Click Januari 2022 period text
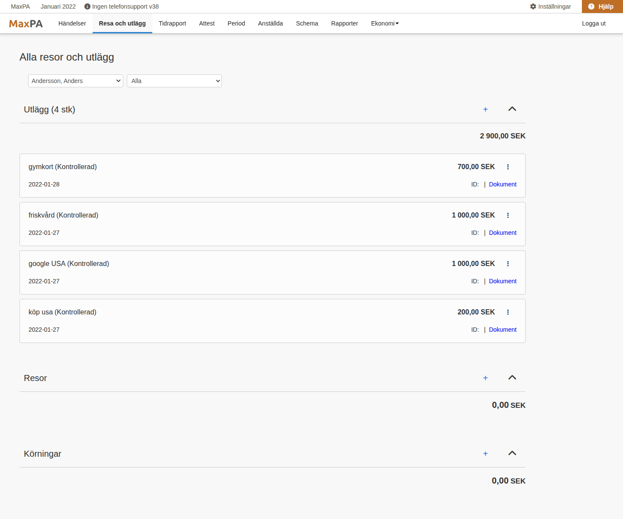Screen dimensions: 623x519 [x=58, y=6]
